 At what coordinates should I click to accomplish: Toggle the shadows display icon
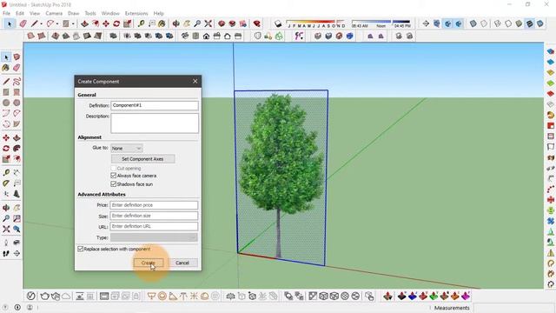[278, 23]
